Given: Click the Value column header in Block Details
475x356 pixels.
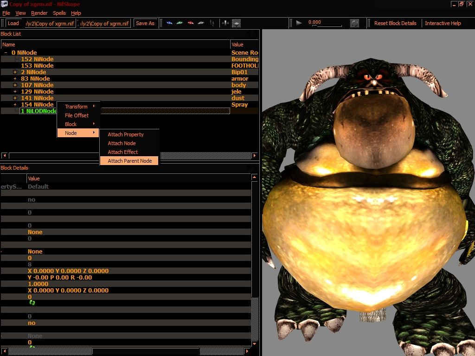Looking at the screenshot, I should point(139,178).
